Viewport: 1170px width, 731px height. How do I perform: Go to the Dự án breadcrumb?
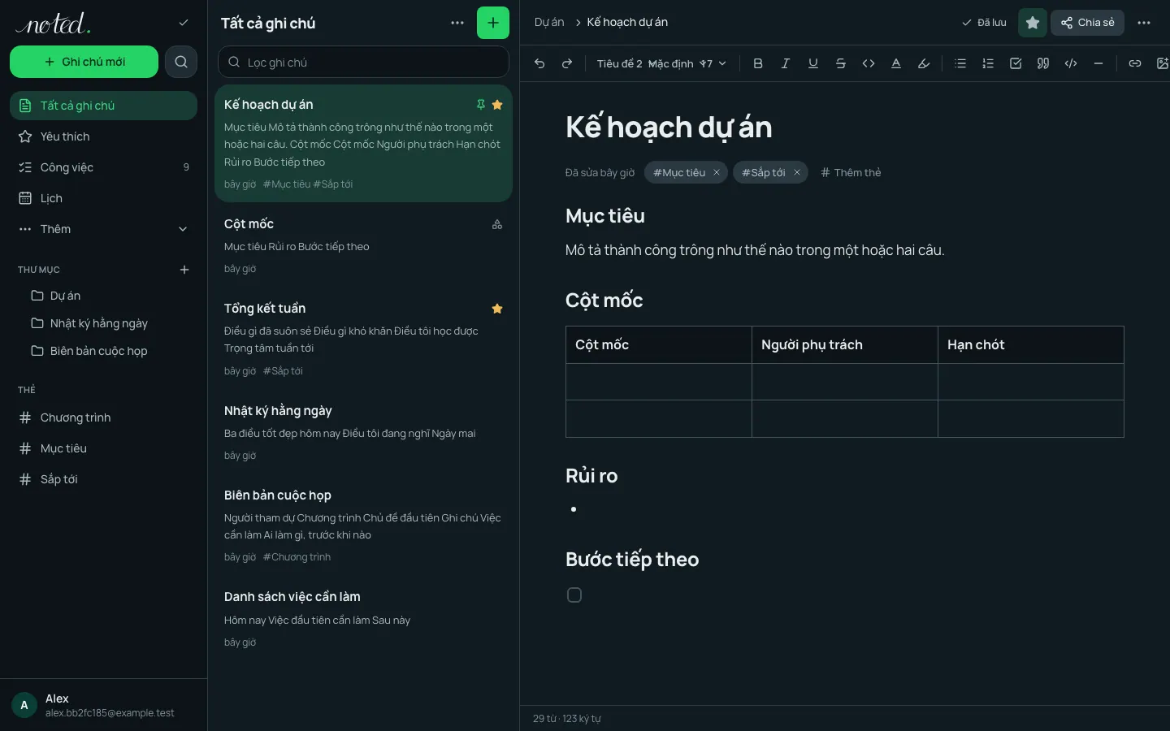click(x=549, y=22)
